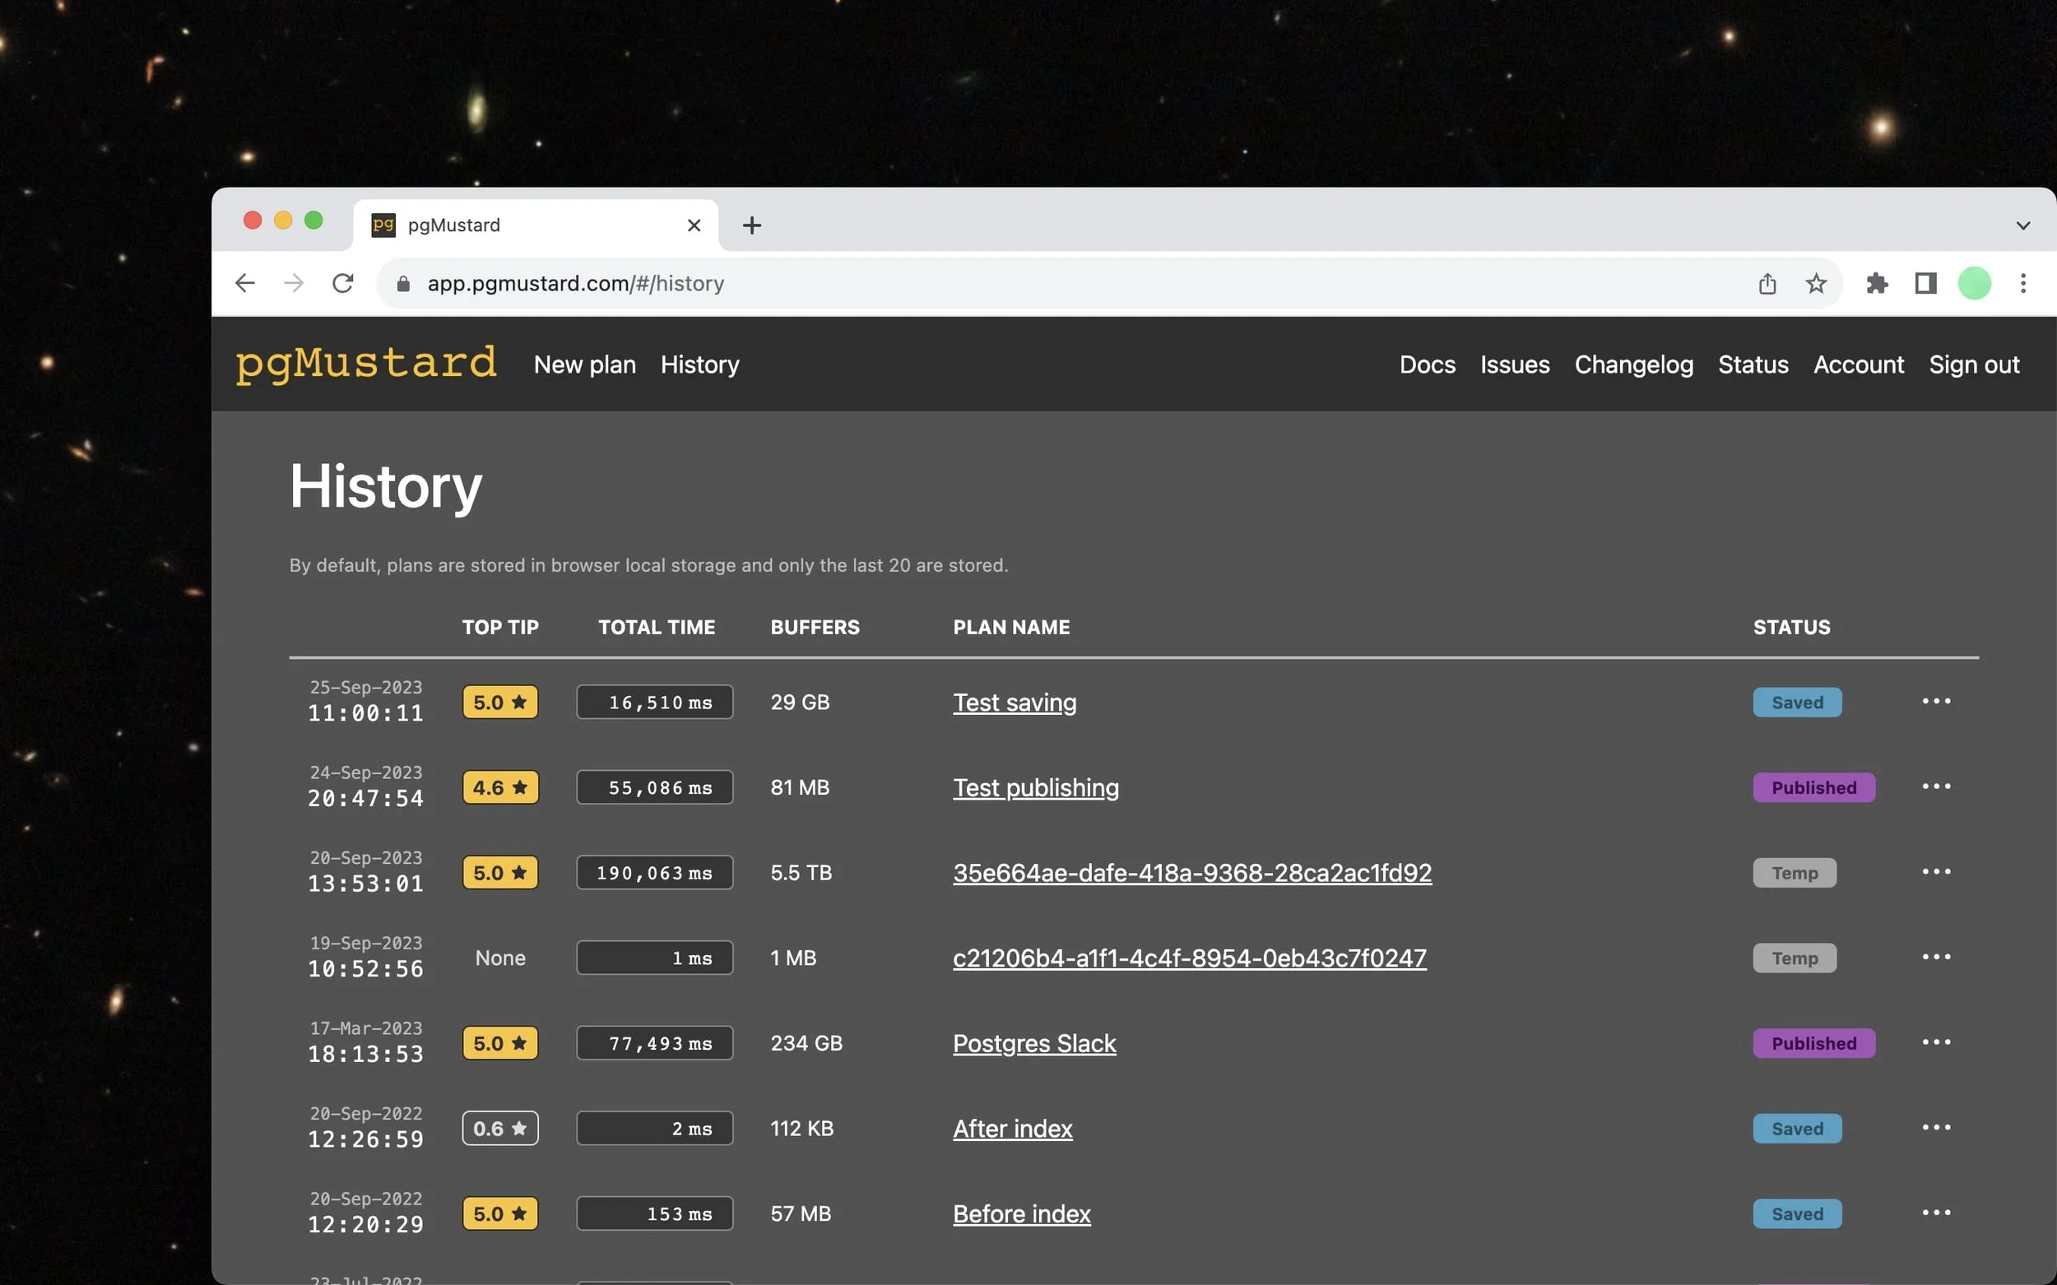Close the pgMustard tab
2057x1285 pixels.
694,225
